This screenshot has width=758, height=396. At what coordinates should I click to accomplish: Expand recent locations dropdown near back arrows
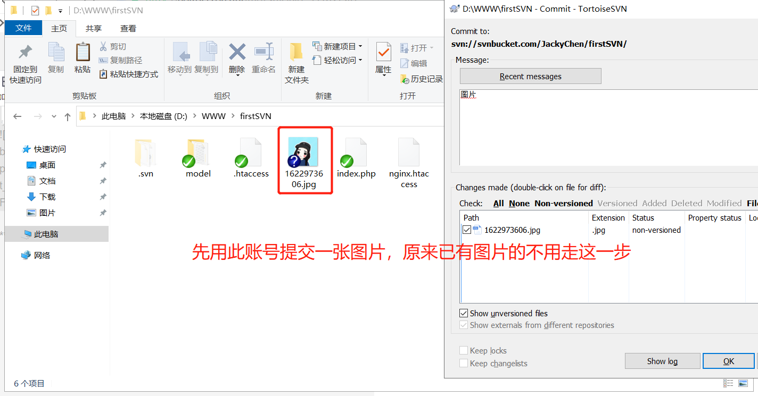54,116
